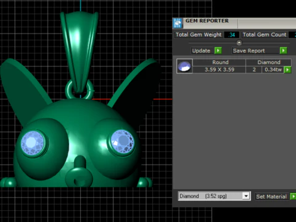Screen dimensions: 296x222
Task: Click the GEM REPORTER title text
Action: 207,21
